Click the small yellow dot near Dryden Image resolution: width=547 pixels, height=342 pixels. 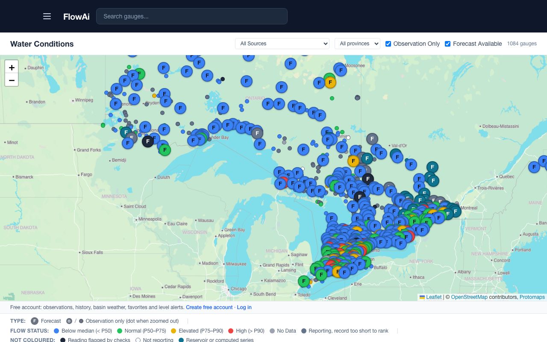click(154, 96)
